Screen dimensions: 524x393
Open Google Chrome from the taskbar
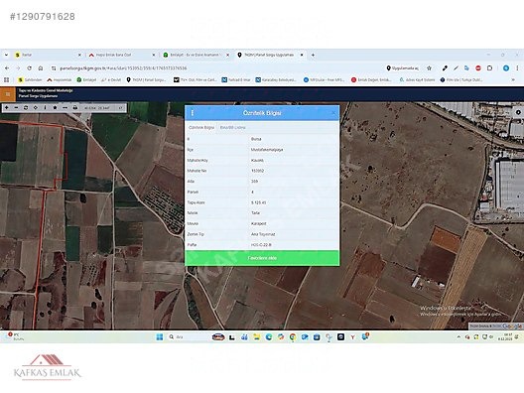293,336
